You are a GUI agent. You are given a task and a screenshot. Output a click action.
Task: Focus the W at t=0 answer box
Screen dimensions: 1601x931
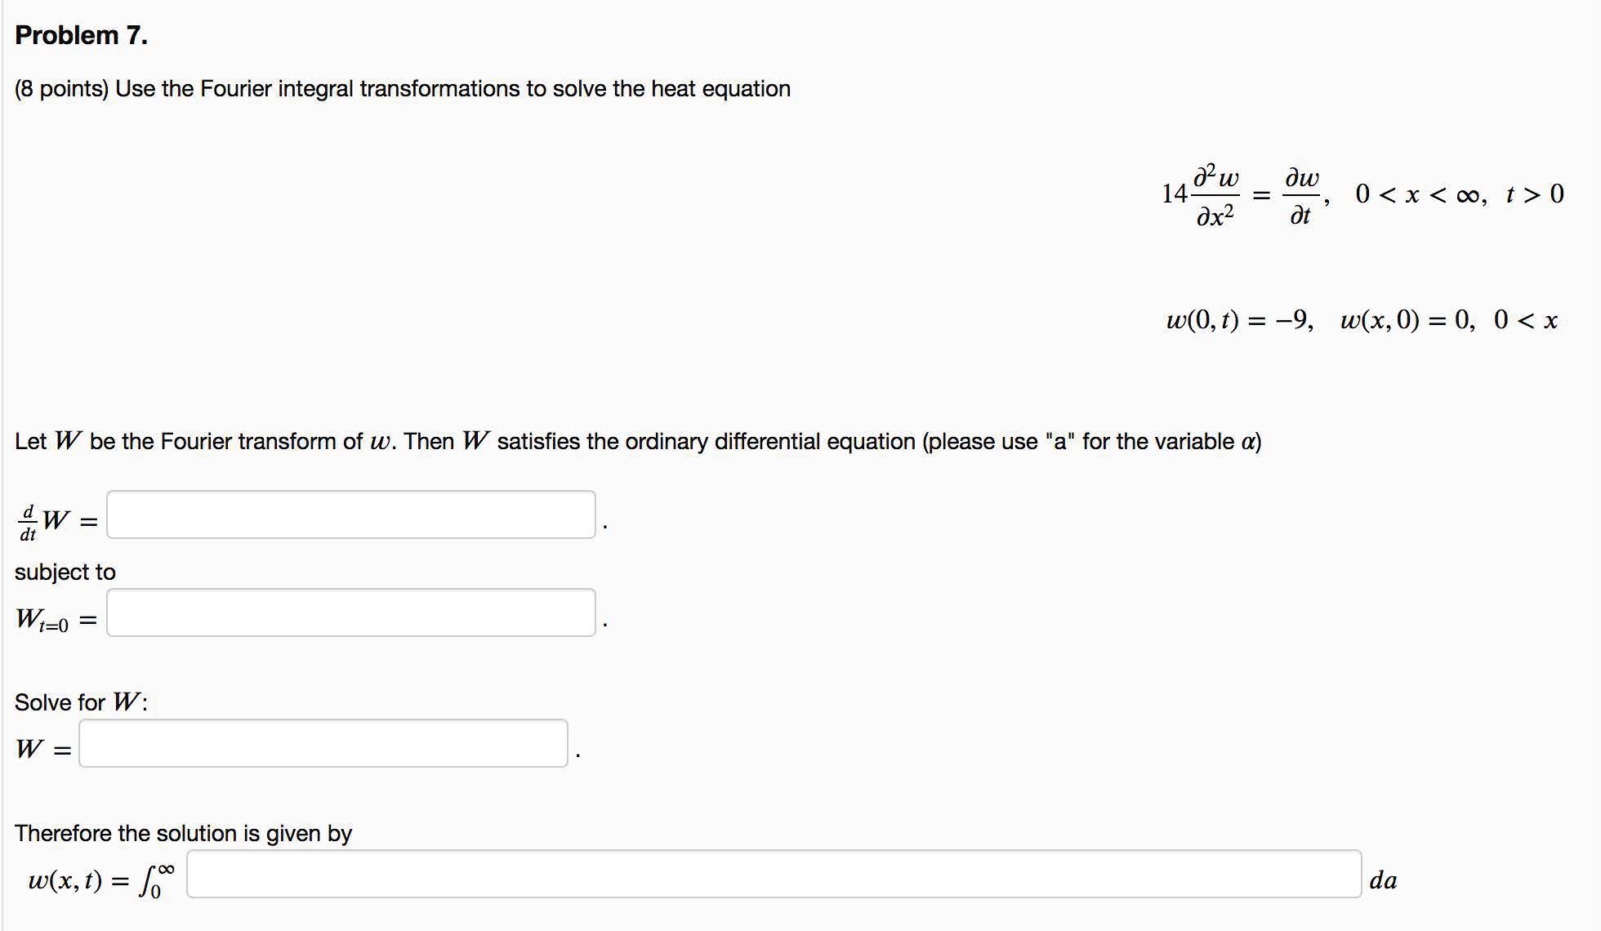(x=350, y=612)
